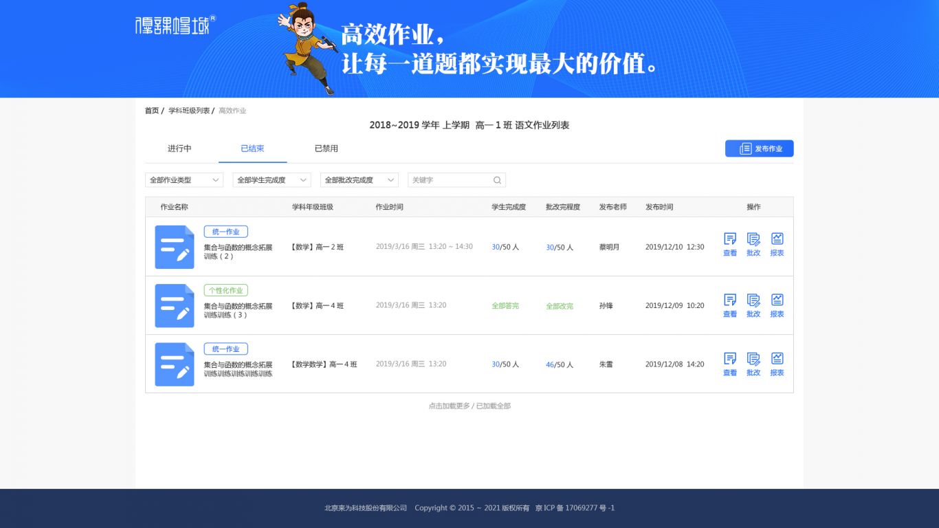Open the 全部批改完成度 dropdown
Image resolution: width=939 pixels, height=528 pixels.
click(x=359, y=180)
